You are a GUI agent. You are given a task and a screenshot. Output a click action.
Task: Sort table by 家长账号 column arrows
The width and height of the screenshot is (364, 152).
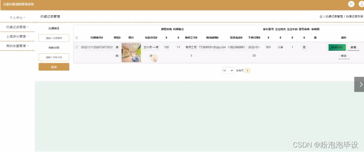click(x=269, y=37)
